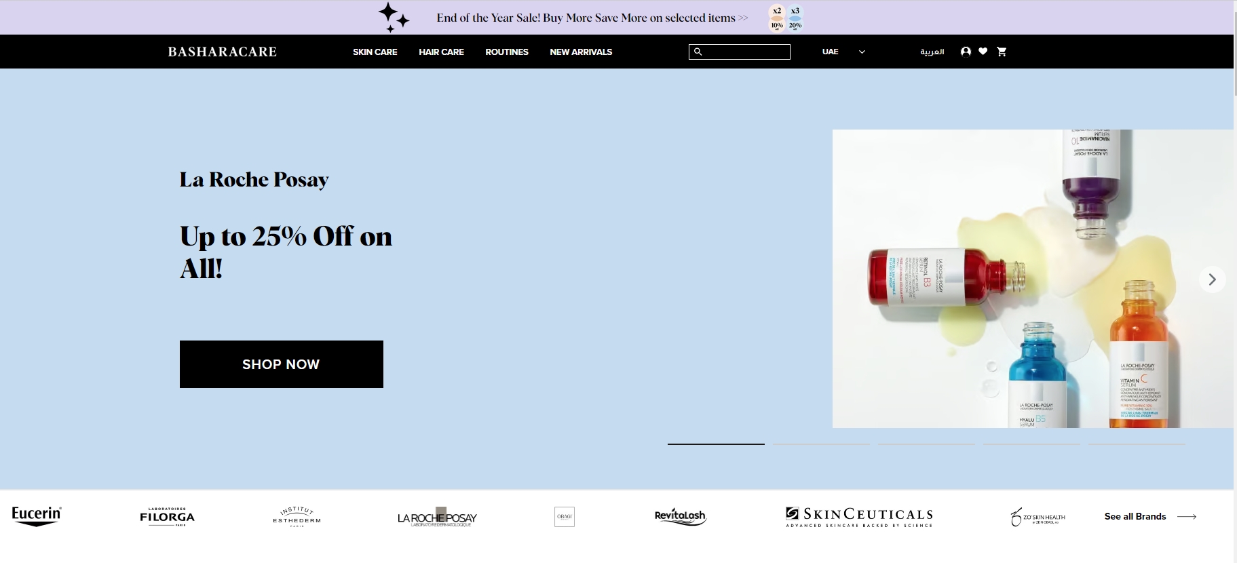Open the La Roche Posay brand logo
Screen dimensions: 1237x563
click(x=437, y=517)
